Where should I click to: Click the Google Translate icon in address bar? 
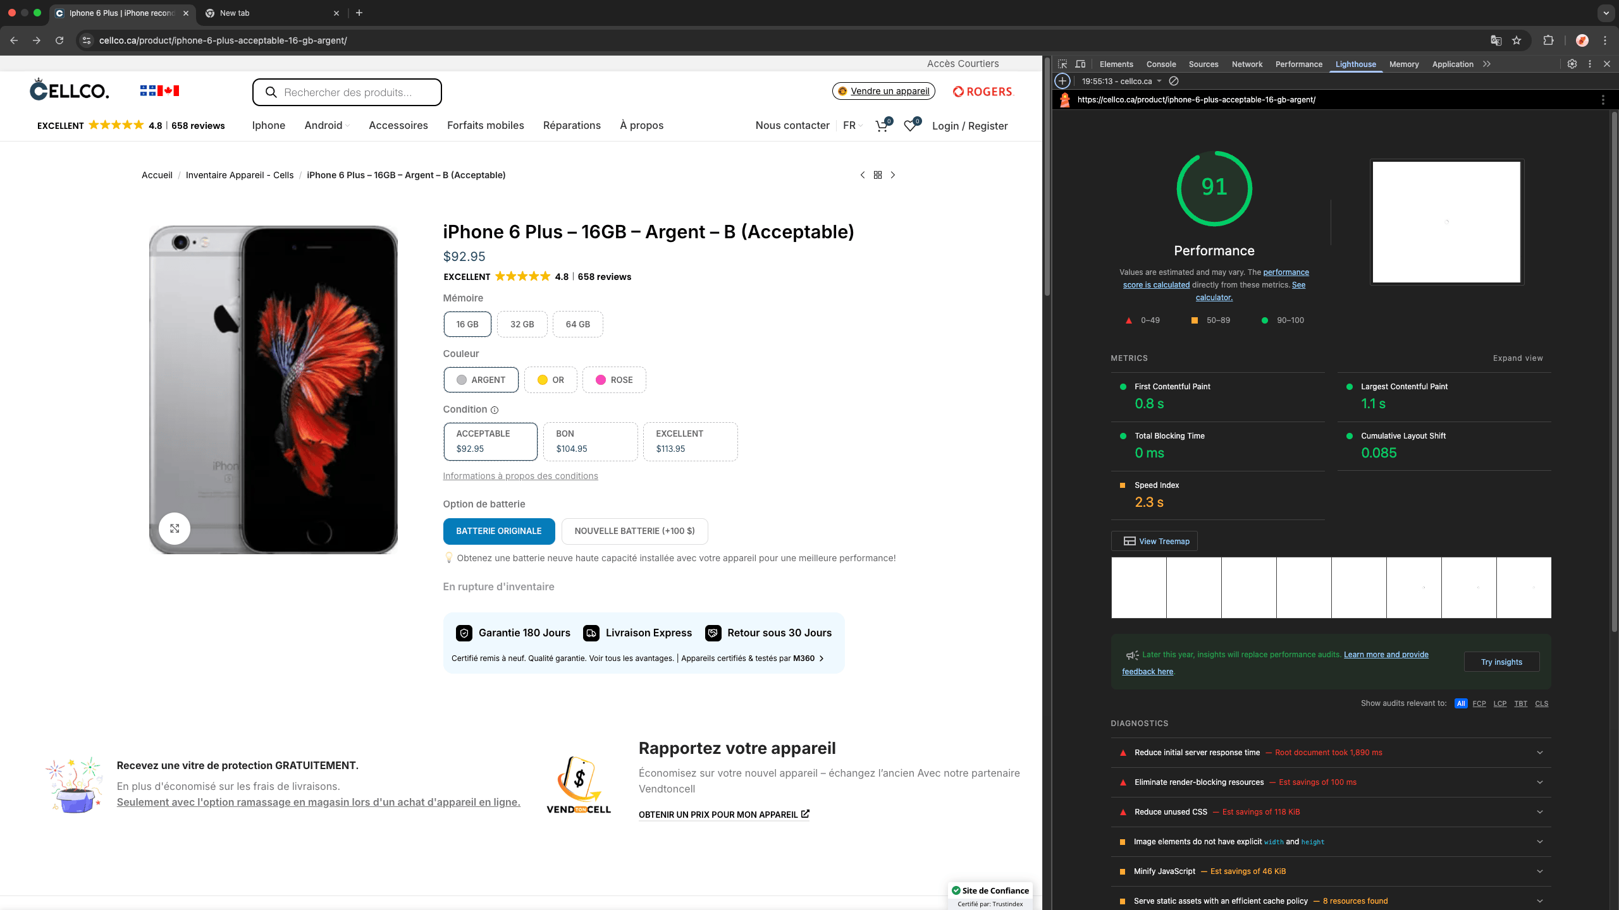[x=1496, y=40]
